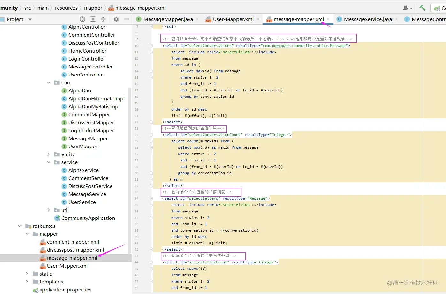Click 'message-mapper.xml' in the breadcrumb
Viewport: 446px width, 294px height.
140,8
